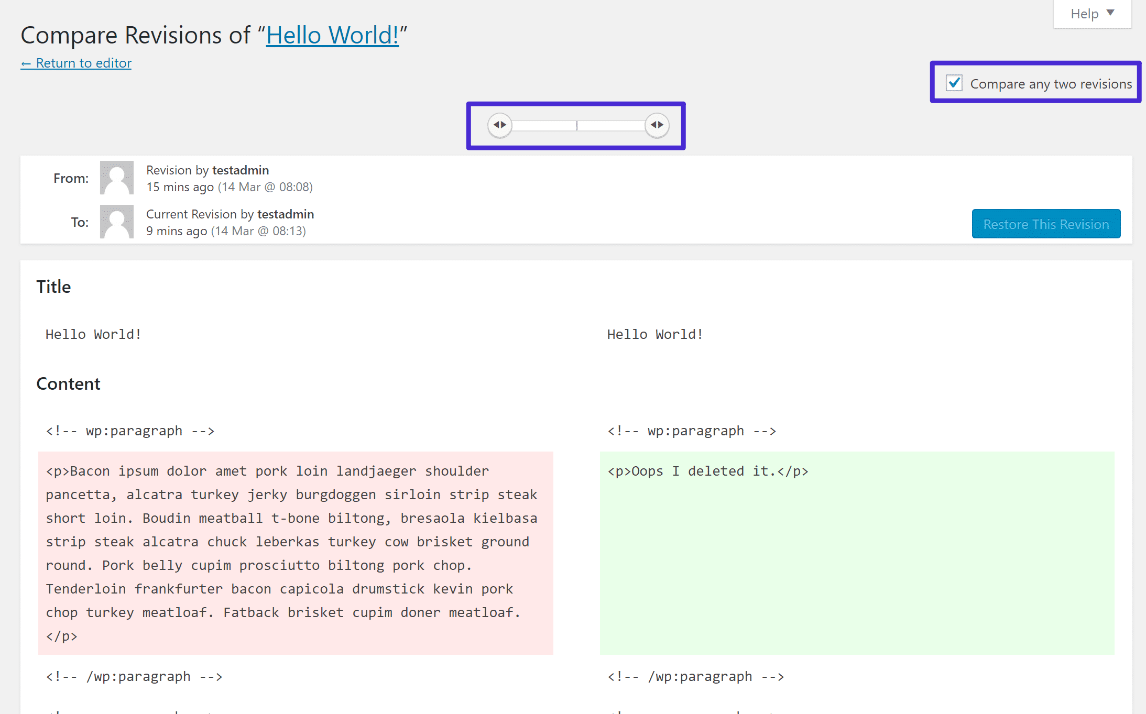Click the Restore This Revision button
The width and height of the screenshot is (1146, 714).
tap(1046, 223)
